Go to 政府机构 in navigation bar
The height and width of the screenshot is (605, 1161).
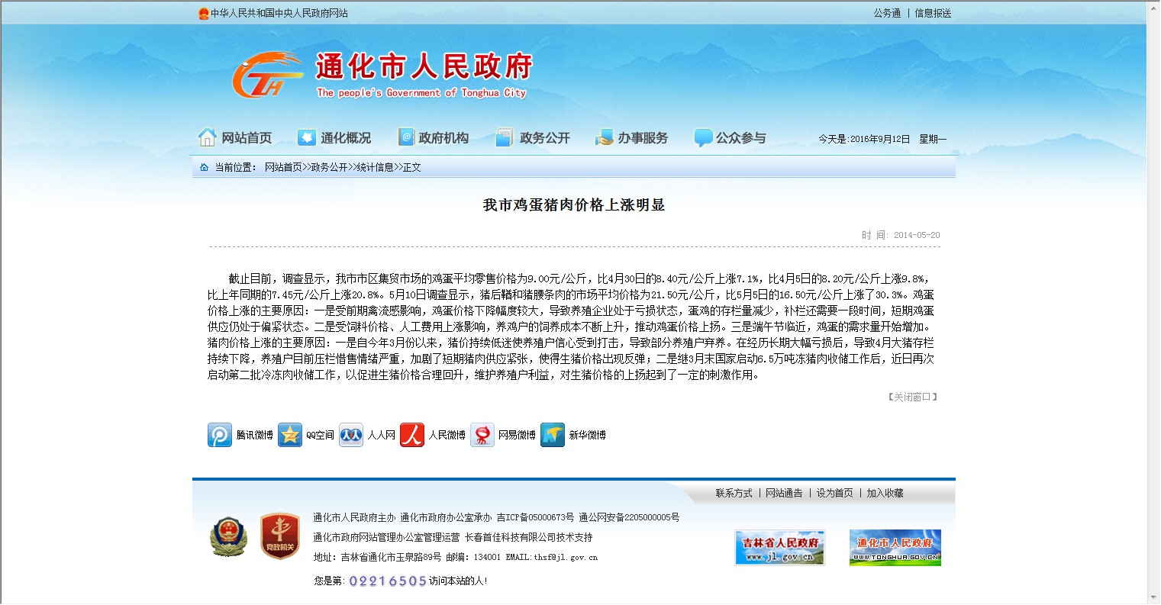pos(434,138)
